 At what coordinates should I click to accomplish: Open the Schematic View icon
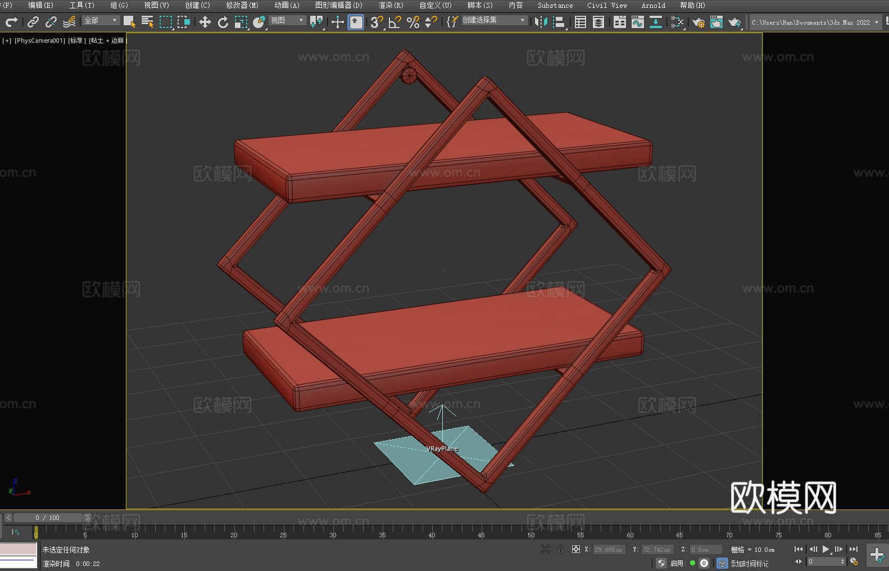[x=677, y=22]
